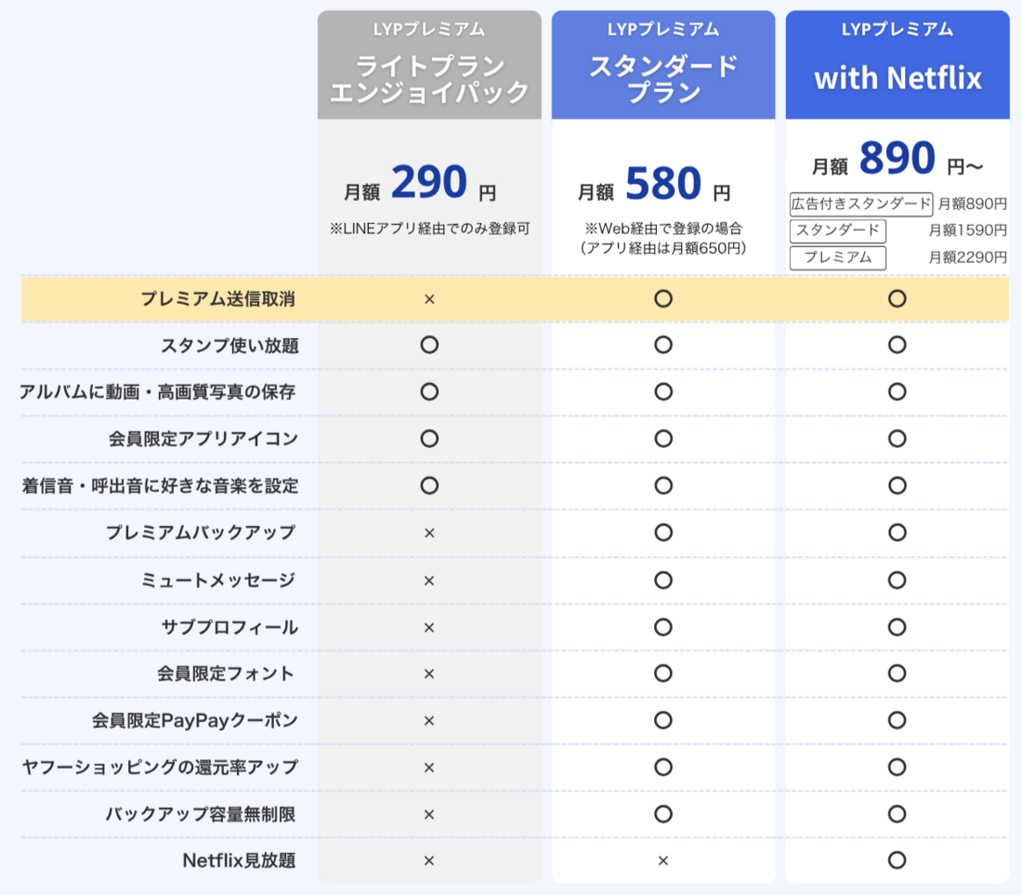Click Standard plan circle for スタンプ使い放題
The image size is (1022, 895).
[x=663, y=345]
